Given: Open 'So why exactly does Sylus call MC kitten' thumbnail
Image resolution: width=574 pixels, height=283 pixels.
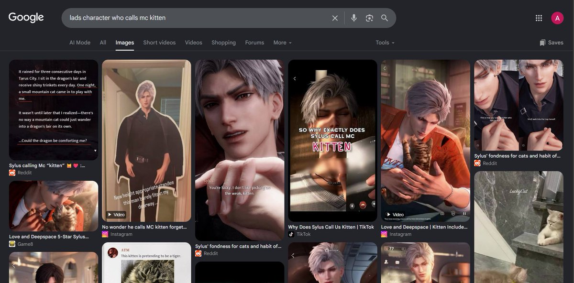Looking at the screenshot, I should point(332,141).
